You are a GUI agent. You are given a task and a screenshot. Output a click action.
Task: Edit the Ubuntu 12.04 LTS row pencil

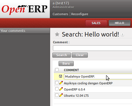click(x=61, y=95)
